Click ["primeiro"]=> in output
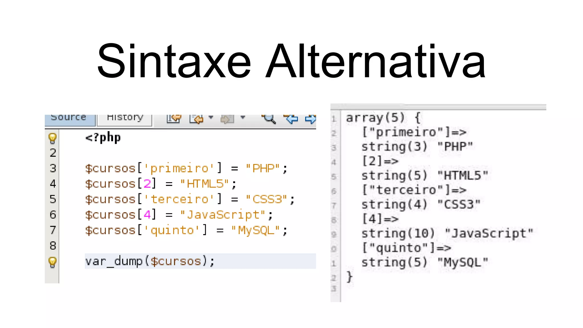Screen dimensions: 583x328 pyautogui.click(x=414, y=132)
